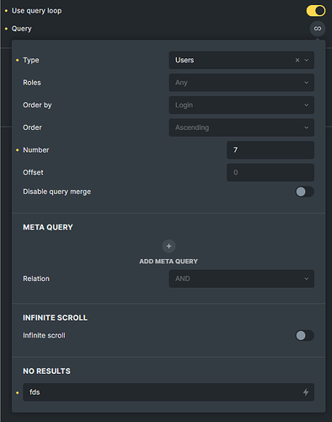Click the Roles label

(x=32, y=83)
